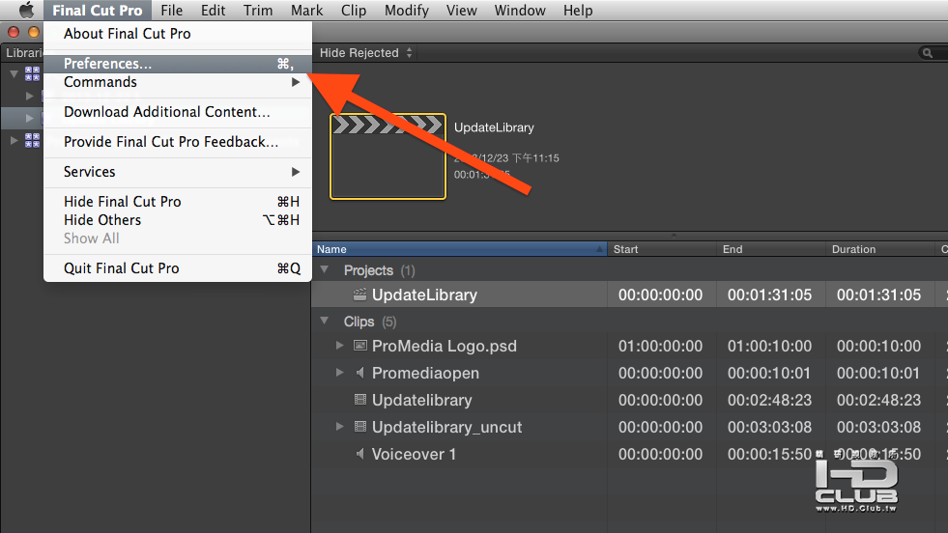
Task: Open the Services submenu
Action: (178, 172)
